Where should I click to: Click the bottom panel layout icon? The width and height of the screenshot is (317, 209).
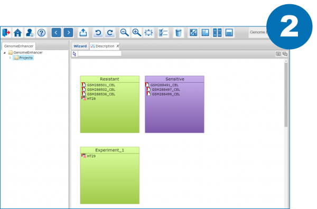[229, 33]
